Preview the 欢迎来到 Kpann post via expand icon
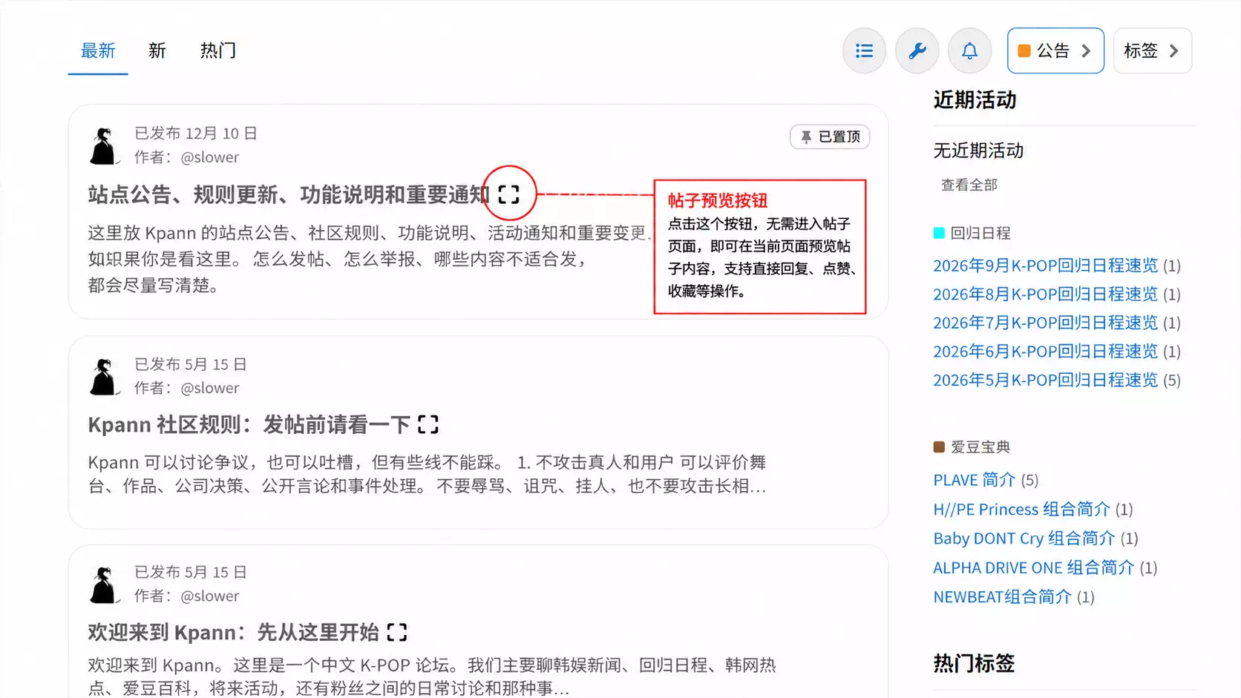The height and width of the screenshot is (698, 1241). coord(397,632)
